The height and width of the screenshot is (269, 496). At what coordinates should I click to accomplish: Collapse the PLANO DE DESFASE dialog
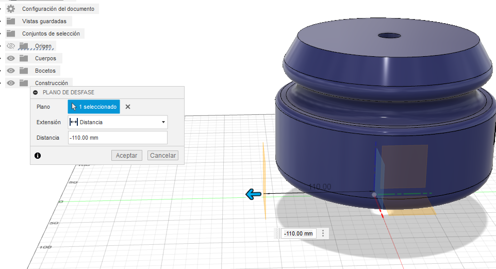coord(36,92)
